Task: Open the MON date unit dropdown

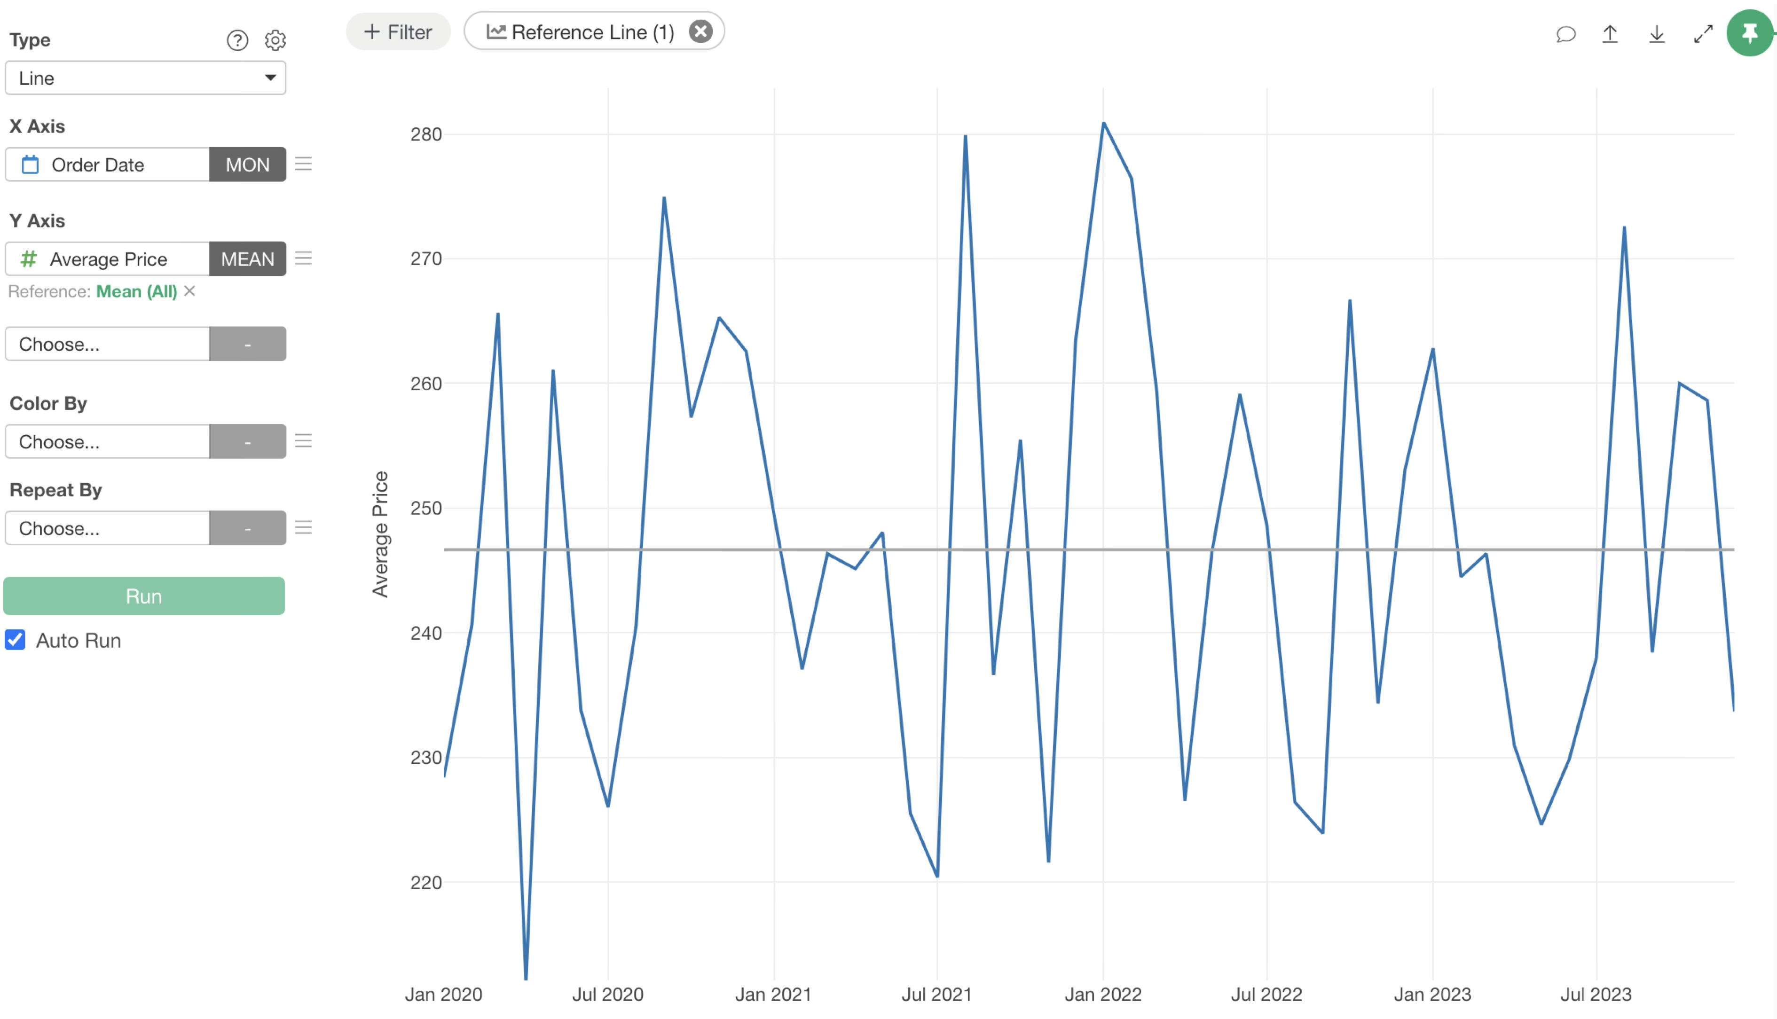Action: coord(247,165)
